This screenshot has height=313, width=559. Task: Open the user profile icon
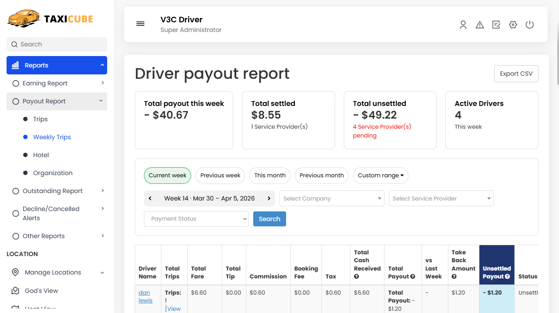tap(463, 25)
